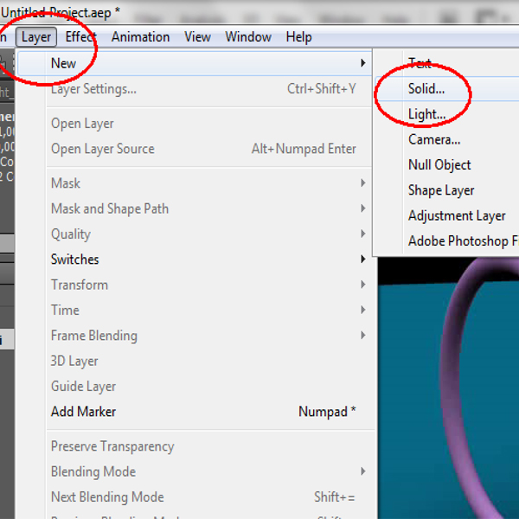This screenshot has height=519, width=519.
Task: Open the View menu
Action: pos(197,36)
